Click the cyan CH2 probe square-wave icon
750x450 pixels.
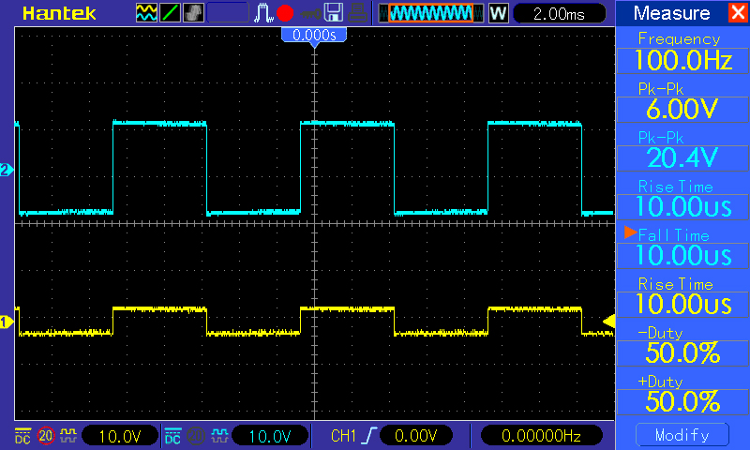click(x=219, y=436)
